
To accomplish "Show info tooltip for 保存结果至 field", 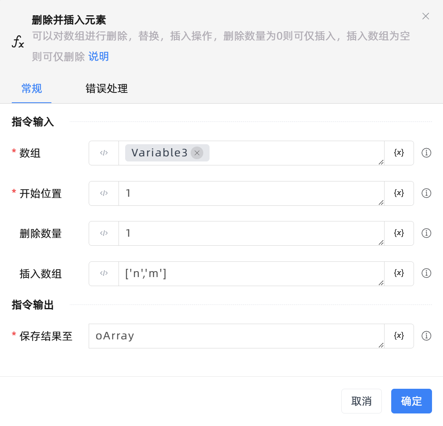I will pyautogui.click(x=426, y=336).
